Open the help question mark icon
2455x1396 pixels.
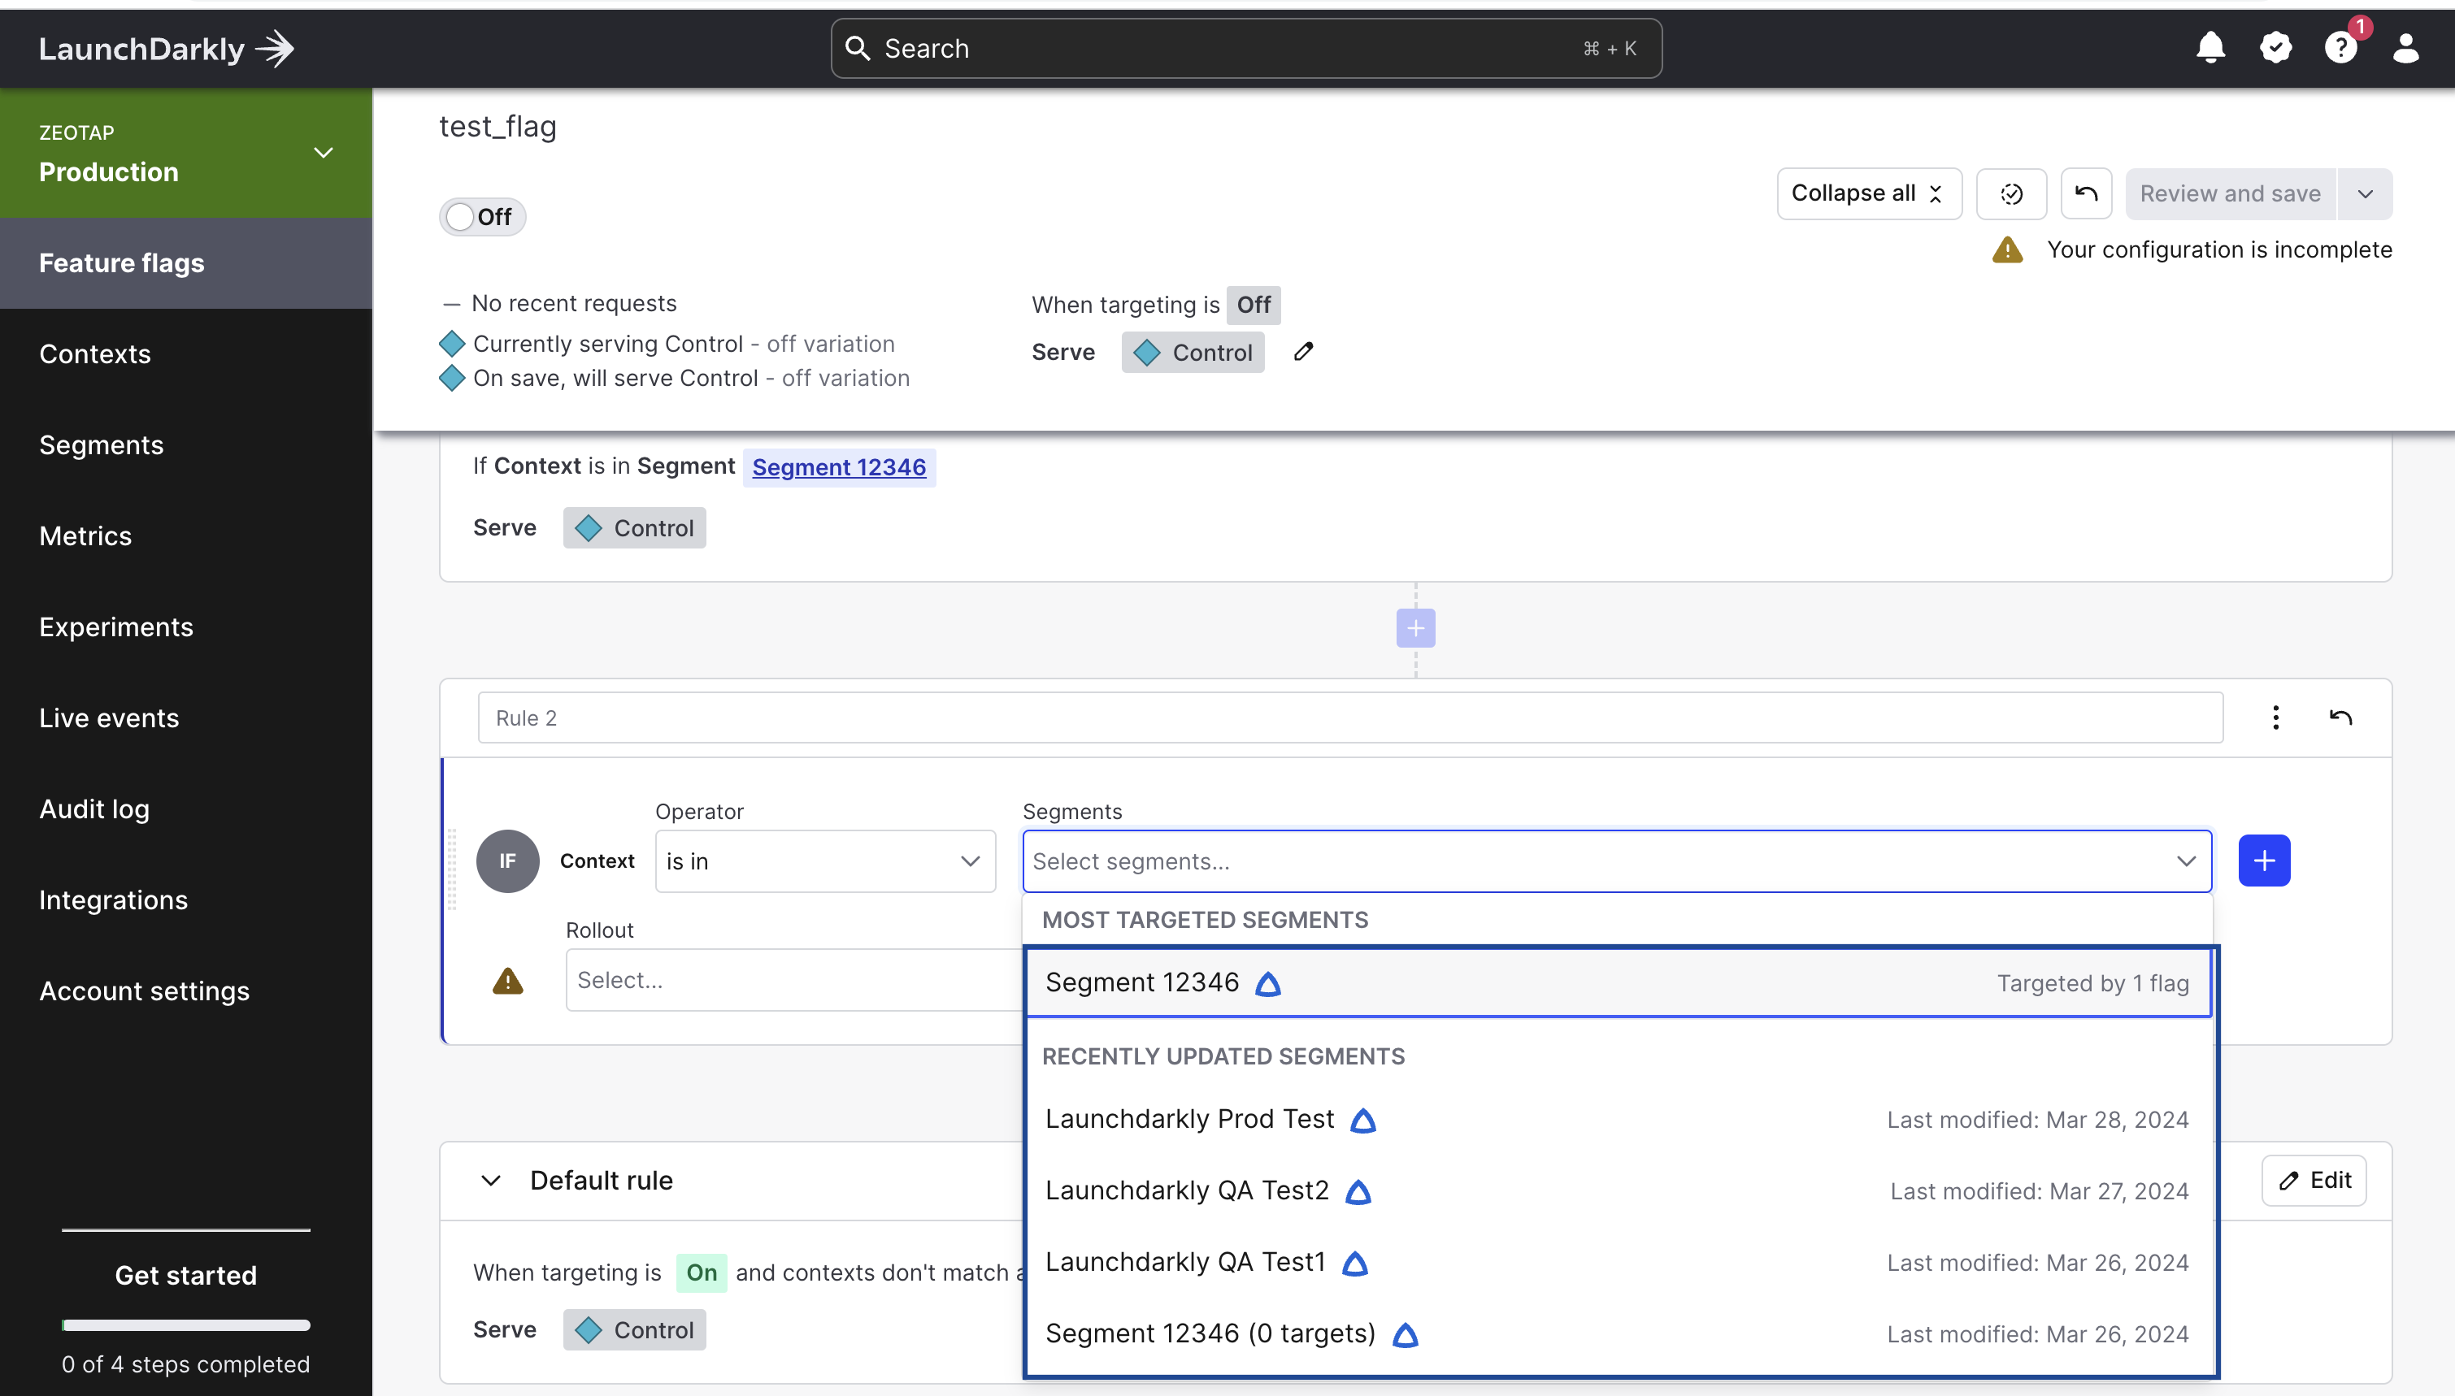click(2340, 48)
